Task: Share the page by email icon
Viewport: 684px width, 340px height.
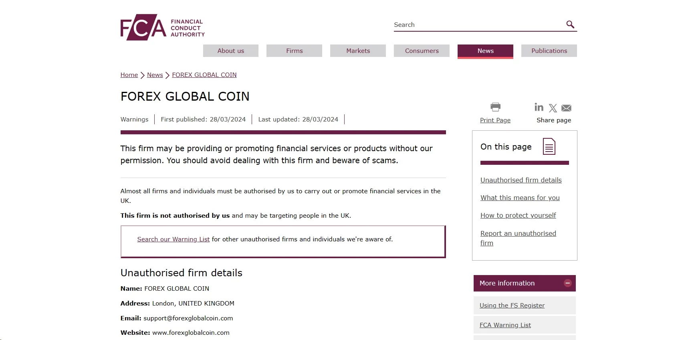Action: 566,108
